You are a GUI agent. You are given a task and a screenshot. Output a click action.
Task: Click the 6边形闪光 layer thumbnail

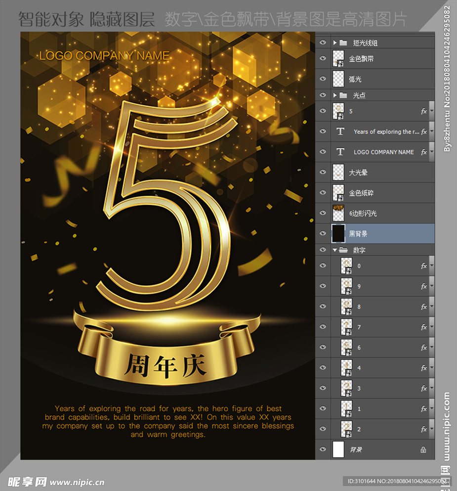pos(338,213)
